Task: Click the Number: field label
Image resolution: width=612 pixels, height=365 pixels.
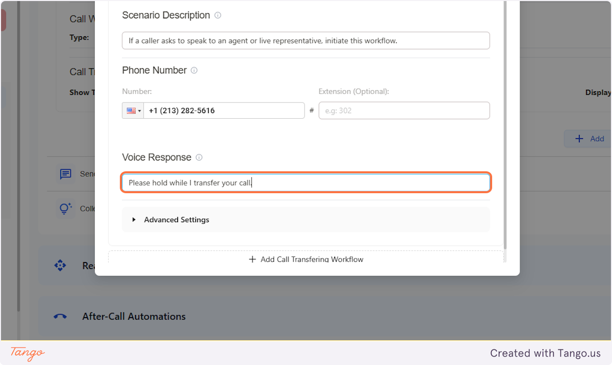Action: tap(137, 92)
